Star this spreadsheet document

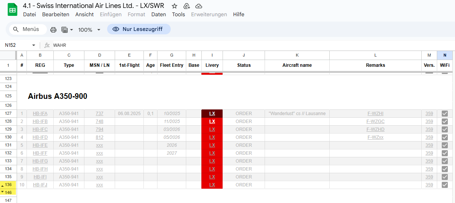[175, 6]
